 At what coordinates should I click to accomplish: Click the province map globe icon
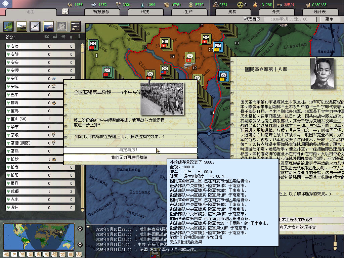click(8, 26)
